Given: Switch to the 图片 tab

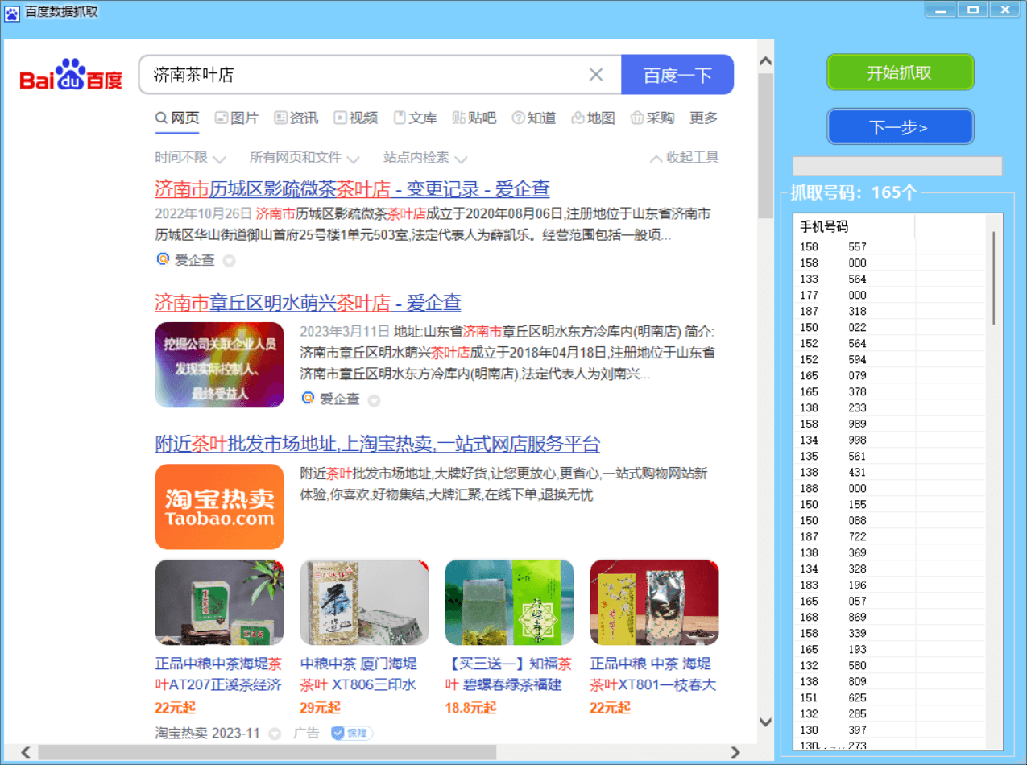Looking at the screenshot, I should [x=237, y=118].
